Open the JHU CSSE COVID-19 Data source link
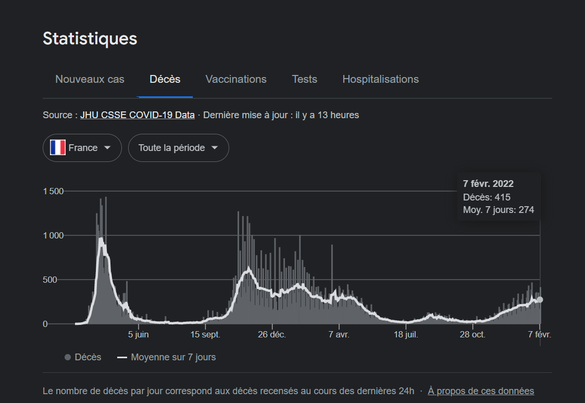Image resolution: width=585 pixels, height=403 pixels. pyautogui.click(x=138, y=115)
